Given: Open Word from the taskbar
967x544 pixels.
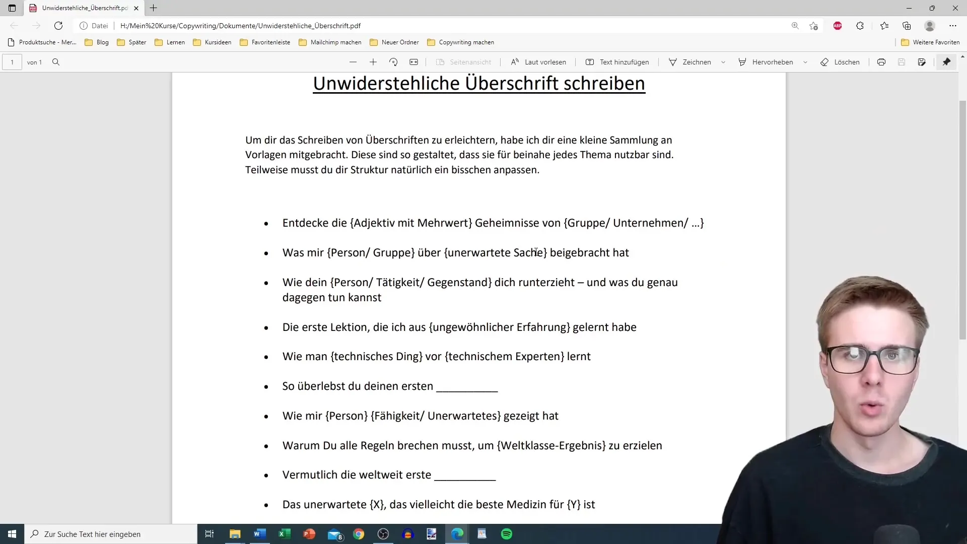Looking at the screenshot, I should point(260,534).
